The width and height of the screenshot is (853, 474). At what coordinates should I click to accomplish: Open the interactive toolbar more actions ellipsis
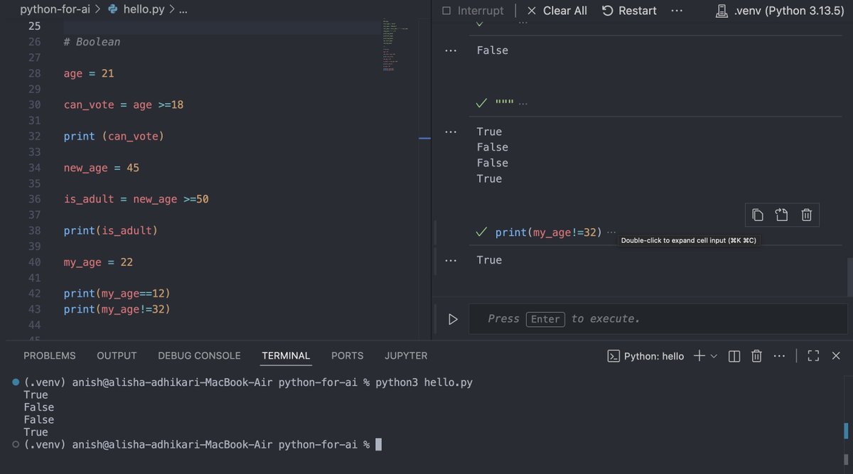(x=677, y=11)
